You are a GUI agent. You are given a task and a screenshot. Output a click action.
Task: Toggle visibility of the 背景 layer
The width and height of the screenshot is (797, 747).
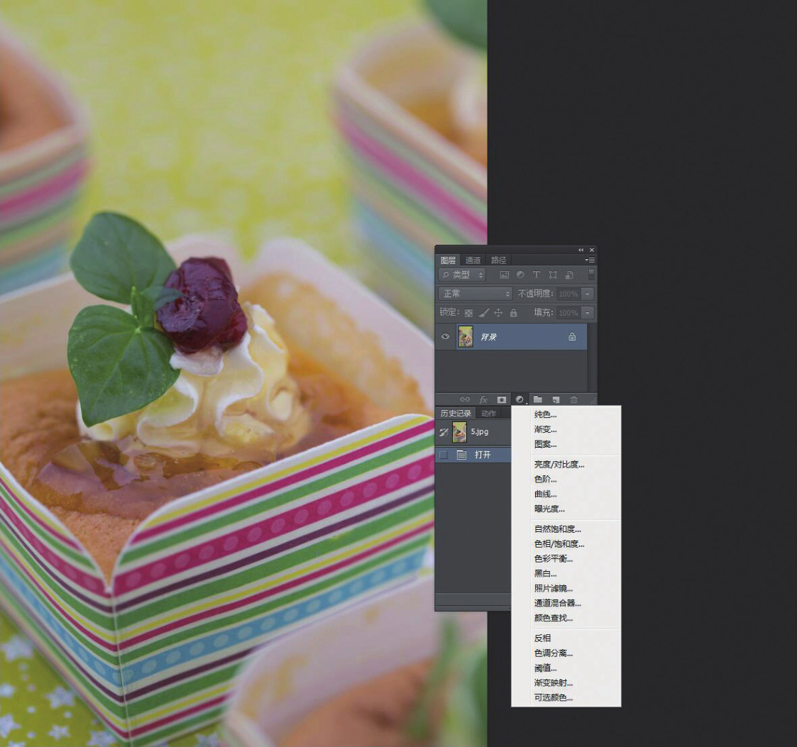click(446, 337)
